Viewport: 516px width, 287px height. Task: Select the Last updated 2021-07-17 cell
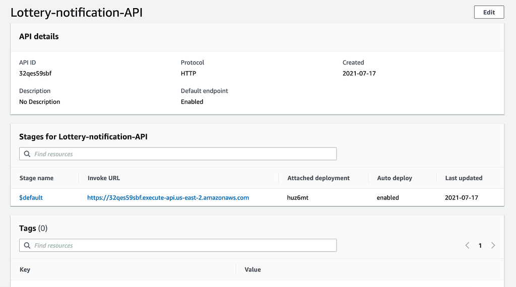(x=462, y=197)
